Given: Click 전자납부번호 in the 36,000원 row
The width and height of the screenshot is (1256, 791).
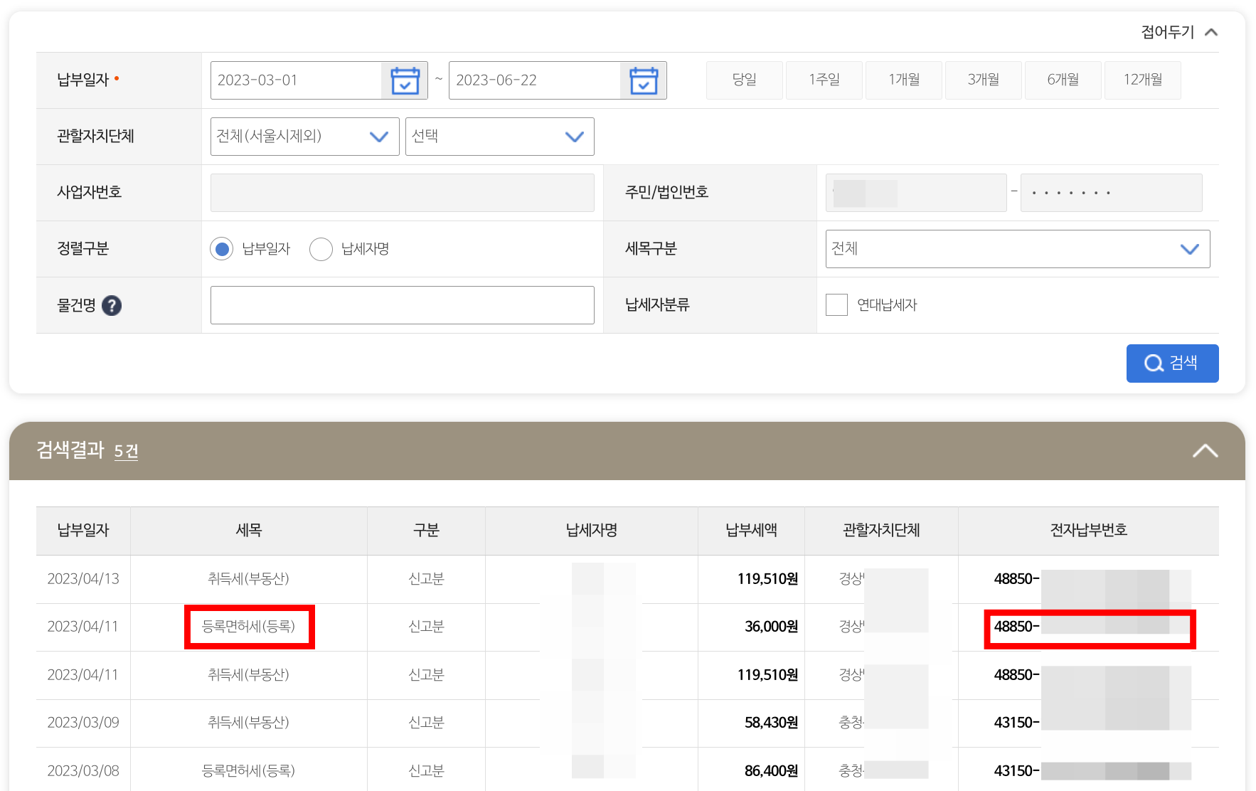Looking at the screenshot, I should pyautogui.click(x=1090, y=627).
